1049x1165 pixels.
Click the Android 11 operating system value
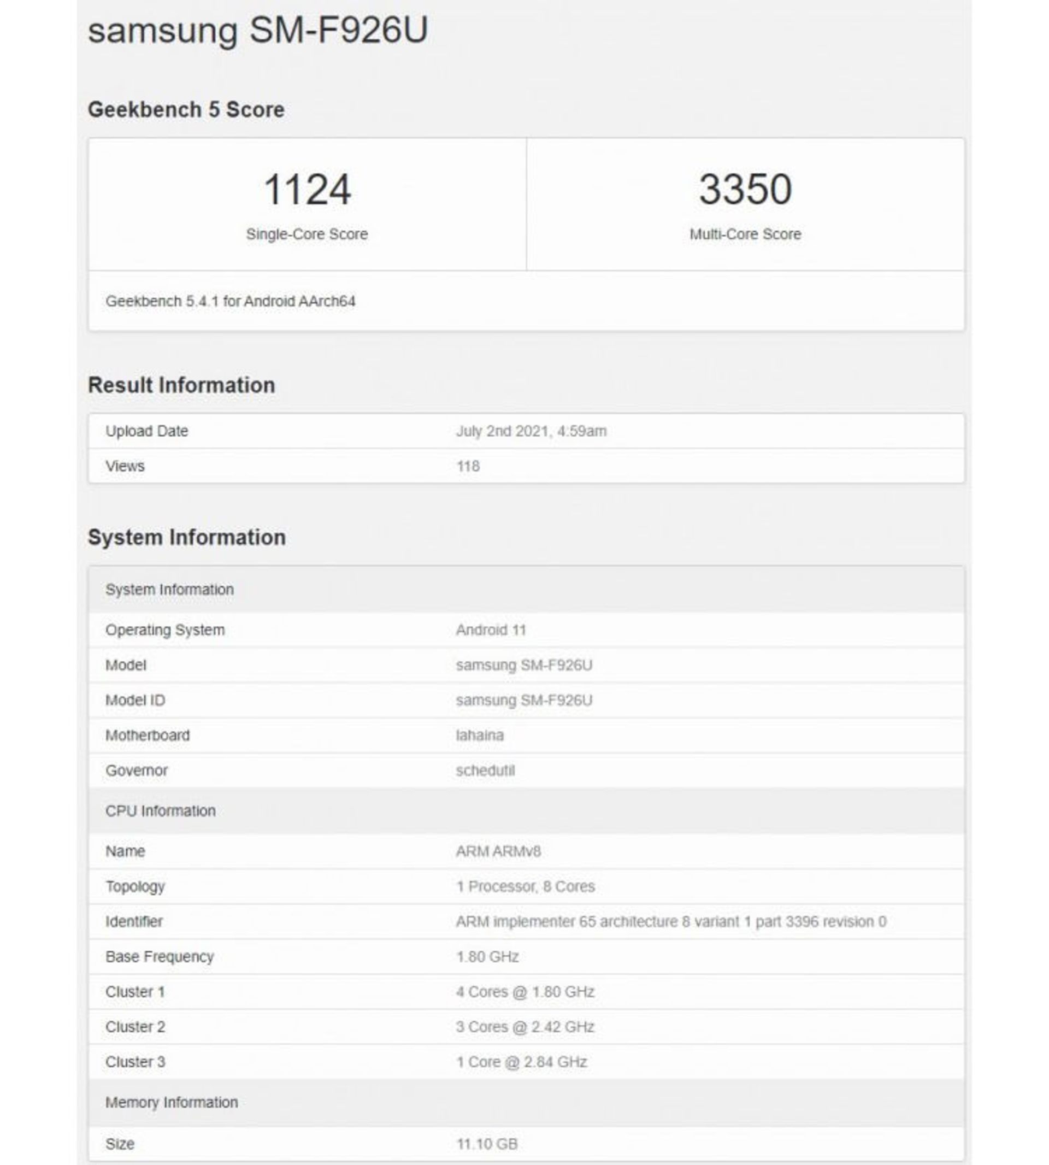491,630
